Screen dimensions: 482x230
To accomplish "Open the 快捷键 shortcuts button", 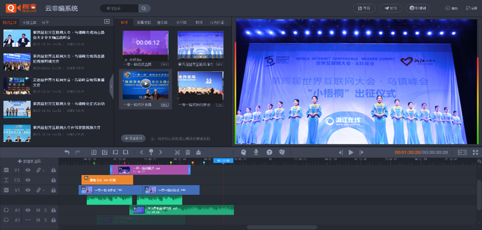I will point(418,8).
